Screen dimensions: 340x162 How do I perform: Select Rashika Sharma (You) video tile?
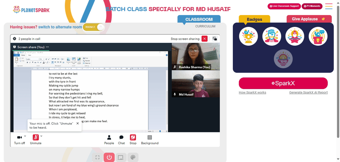tap(195, 56)
